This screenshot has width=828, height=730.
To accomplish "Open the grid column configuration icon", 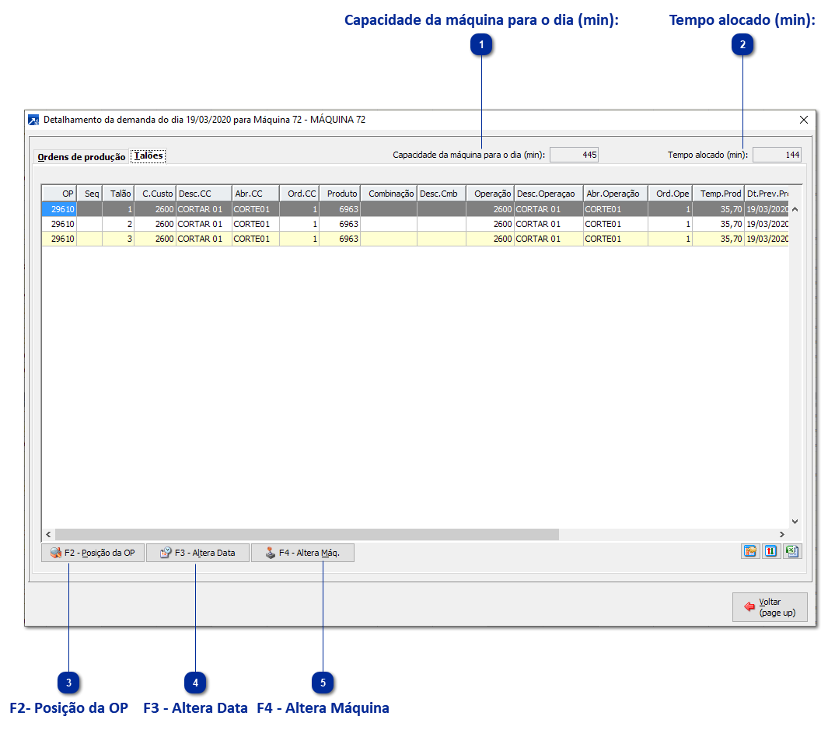I will point(749,551).
